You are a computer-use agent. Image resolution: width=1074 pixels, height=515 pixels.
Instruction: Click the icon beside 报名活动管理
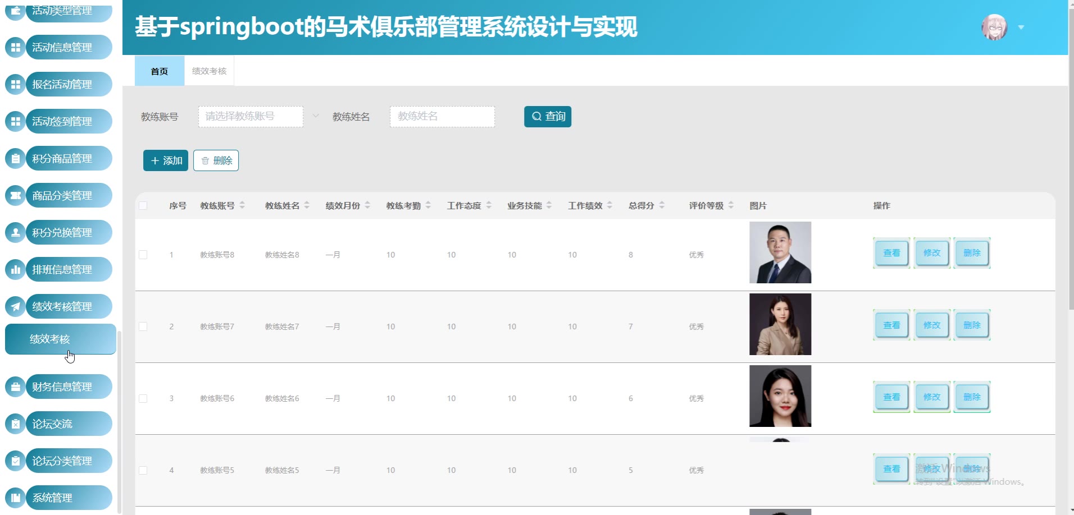[15, 84]
